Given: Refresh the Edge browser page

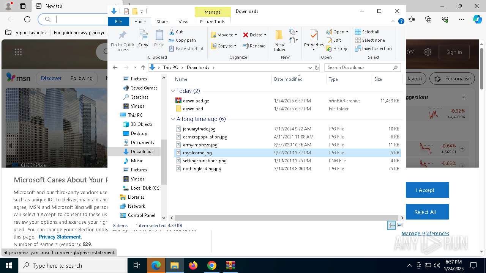Looking at the screenshot, I should (x=27, y=19).
